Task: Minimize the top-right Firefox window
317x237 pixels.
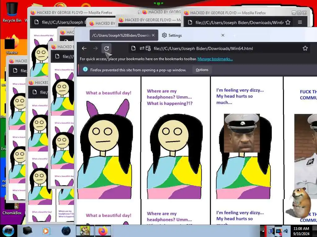Action: (294, 13)
